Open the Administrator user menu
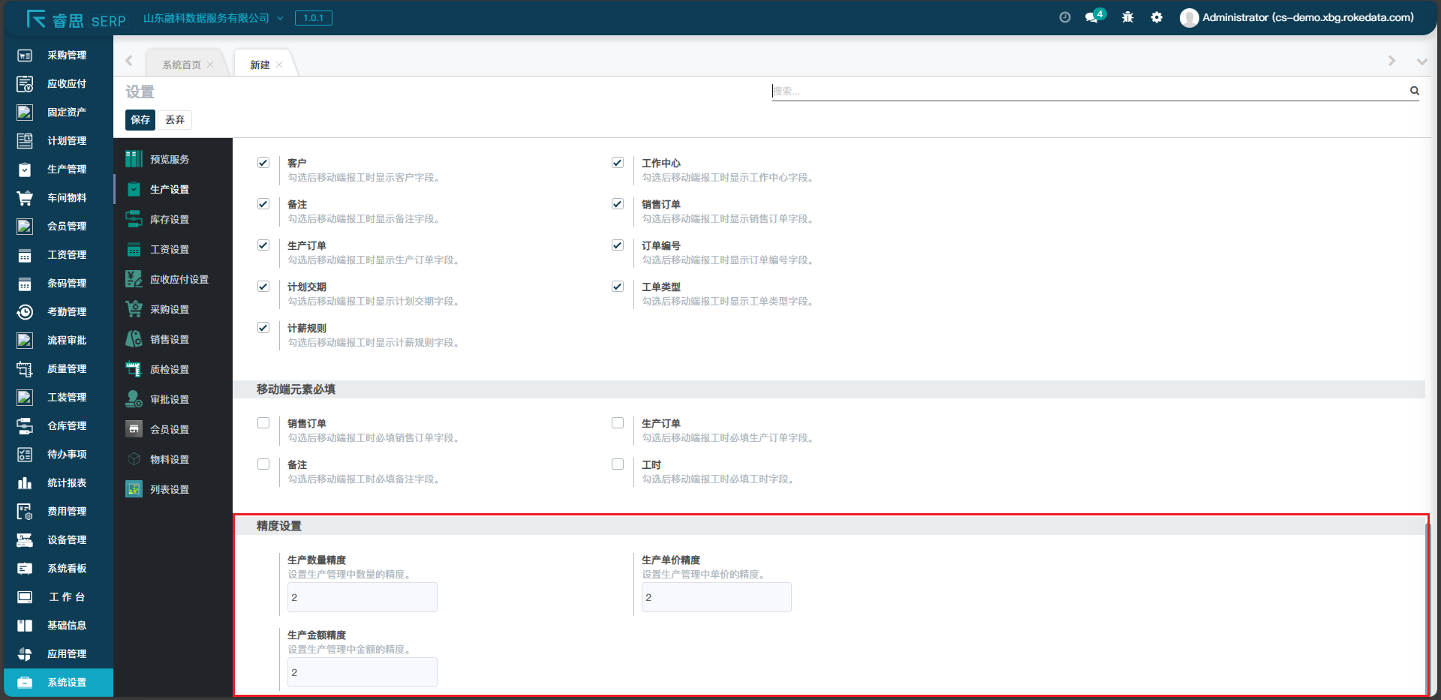 [1298, 17]
